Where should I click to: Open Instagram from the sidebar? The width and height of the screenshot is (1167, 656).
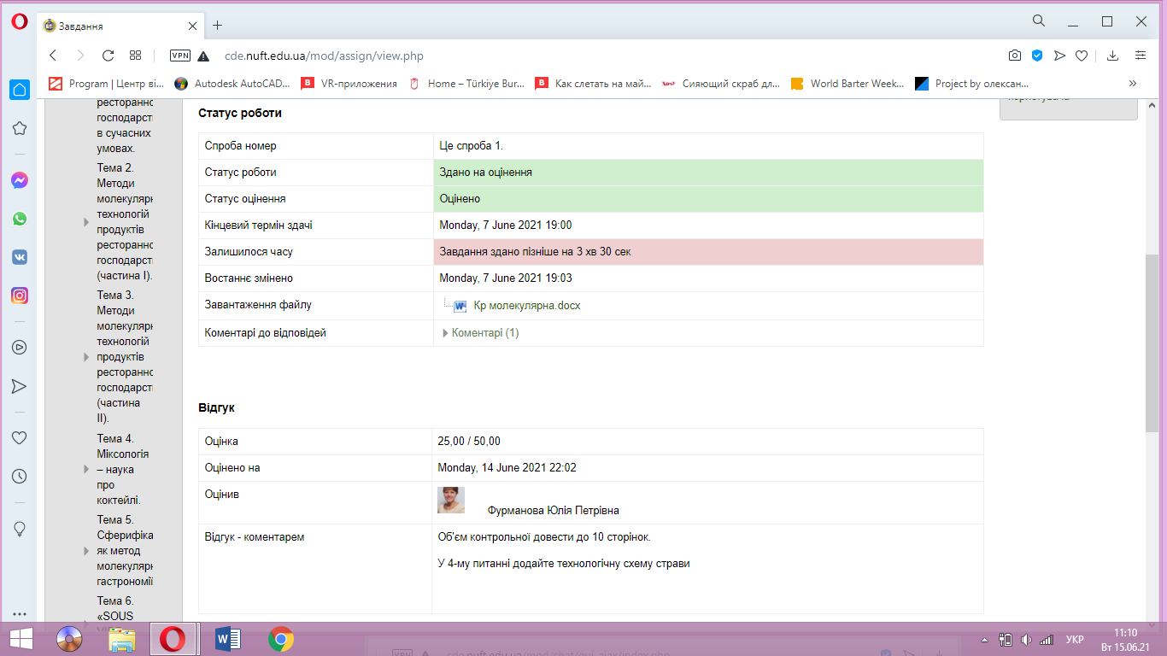tap(20, 296)
